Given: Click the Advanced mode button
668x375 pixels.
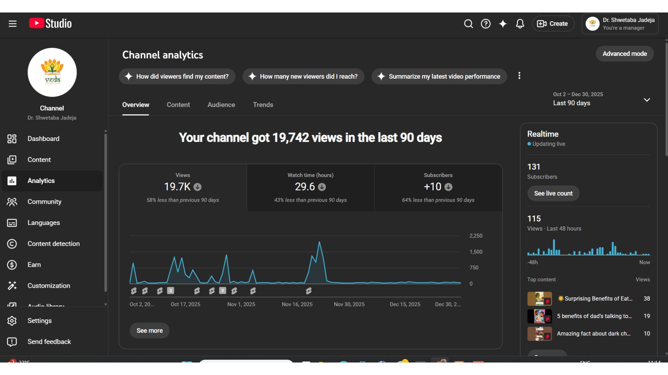Looking at the screenshot, I should pyautogui.click(x=625, y=54).
